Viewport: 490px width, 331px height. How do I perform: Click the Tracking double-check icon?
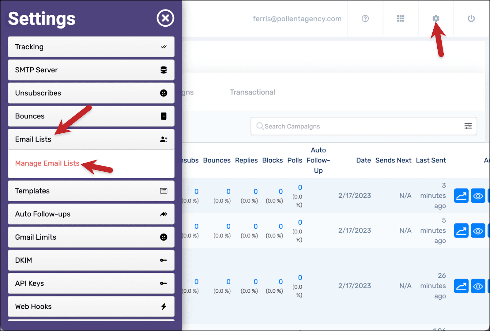[x=164, y=47]
